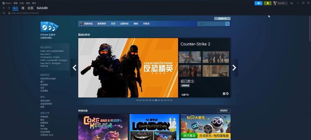
Task: Go forward with the forward arrow
Action: point(9,8)
